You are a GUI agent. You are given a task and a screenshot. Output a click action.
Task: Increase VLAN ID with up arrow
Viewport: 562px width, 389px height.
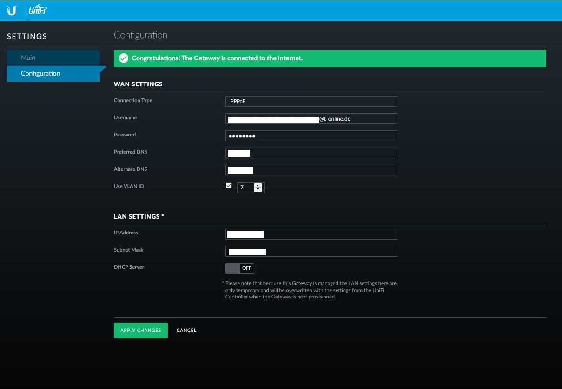258,185
